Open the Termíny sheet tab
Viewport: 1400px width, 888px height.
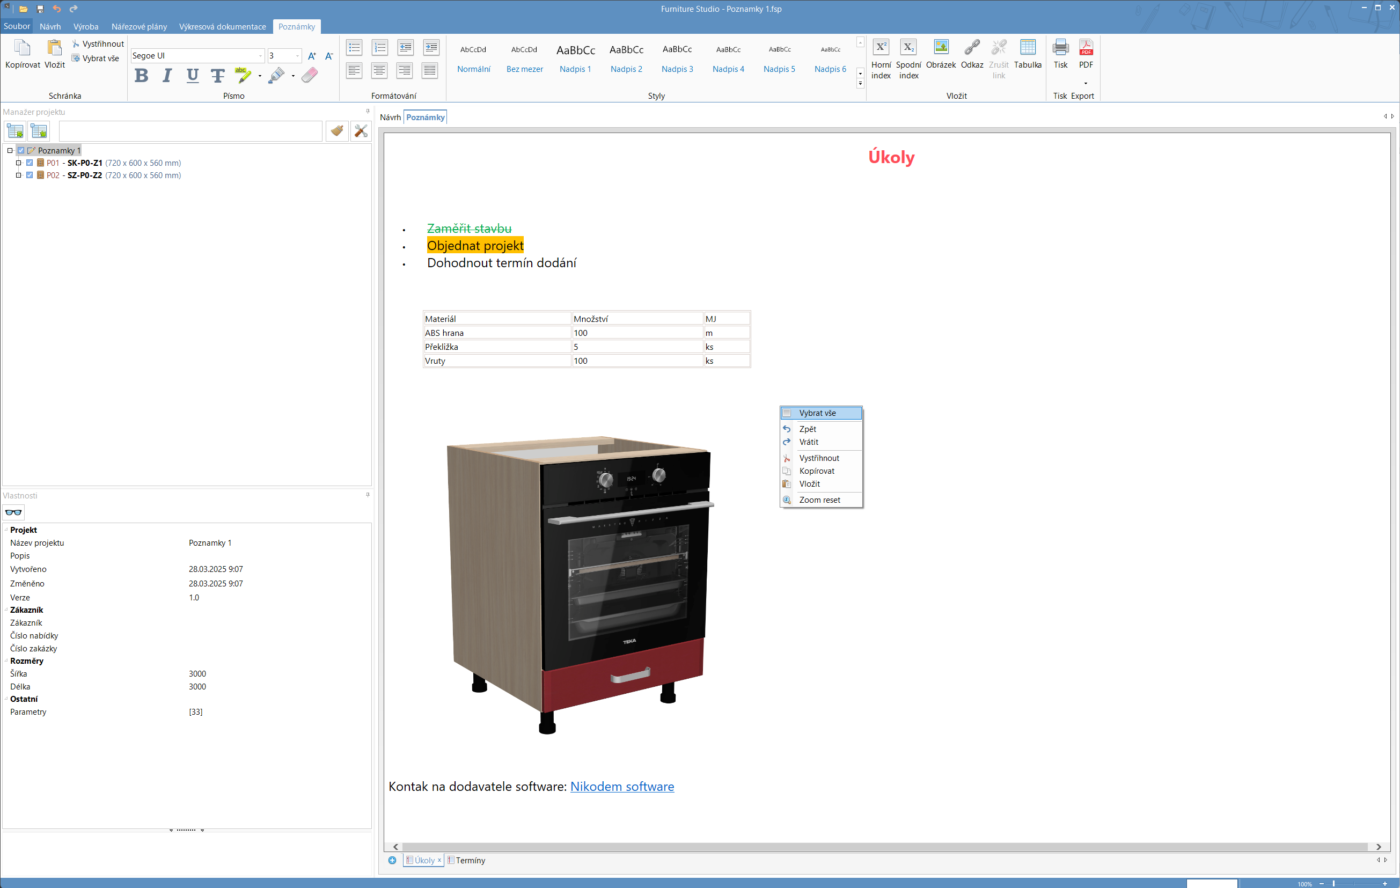(x=467, y=860)
